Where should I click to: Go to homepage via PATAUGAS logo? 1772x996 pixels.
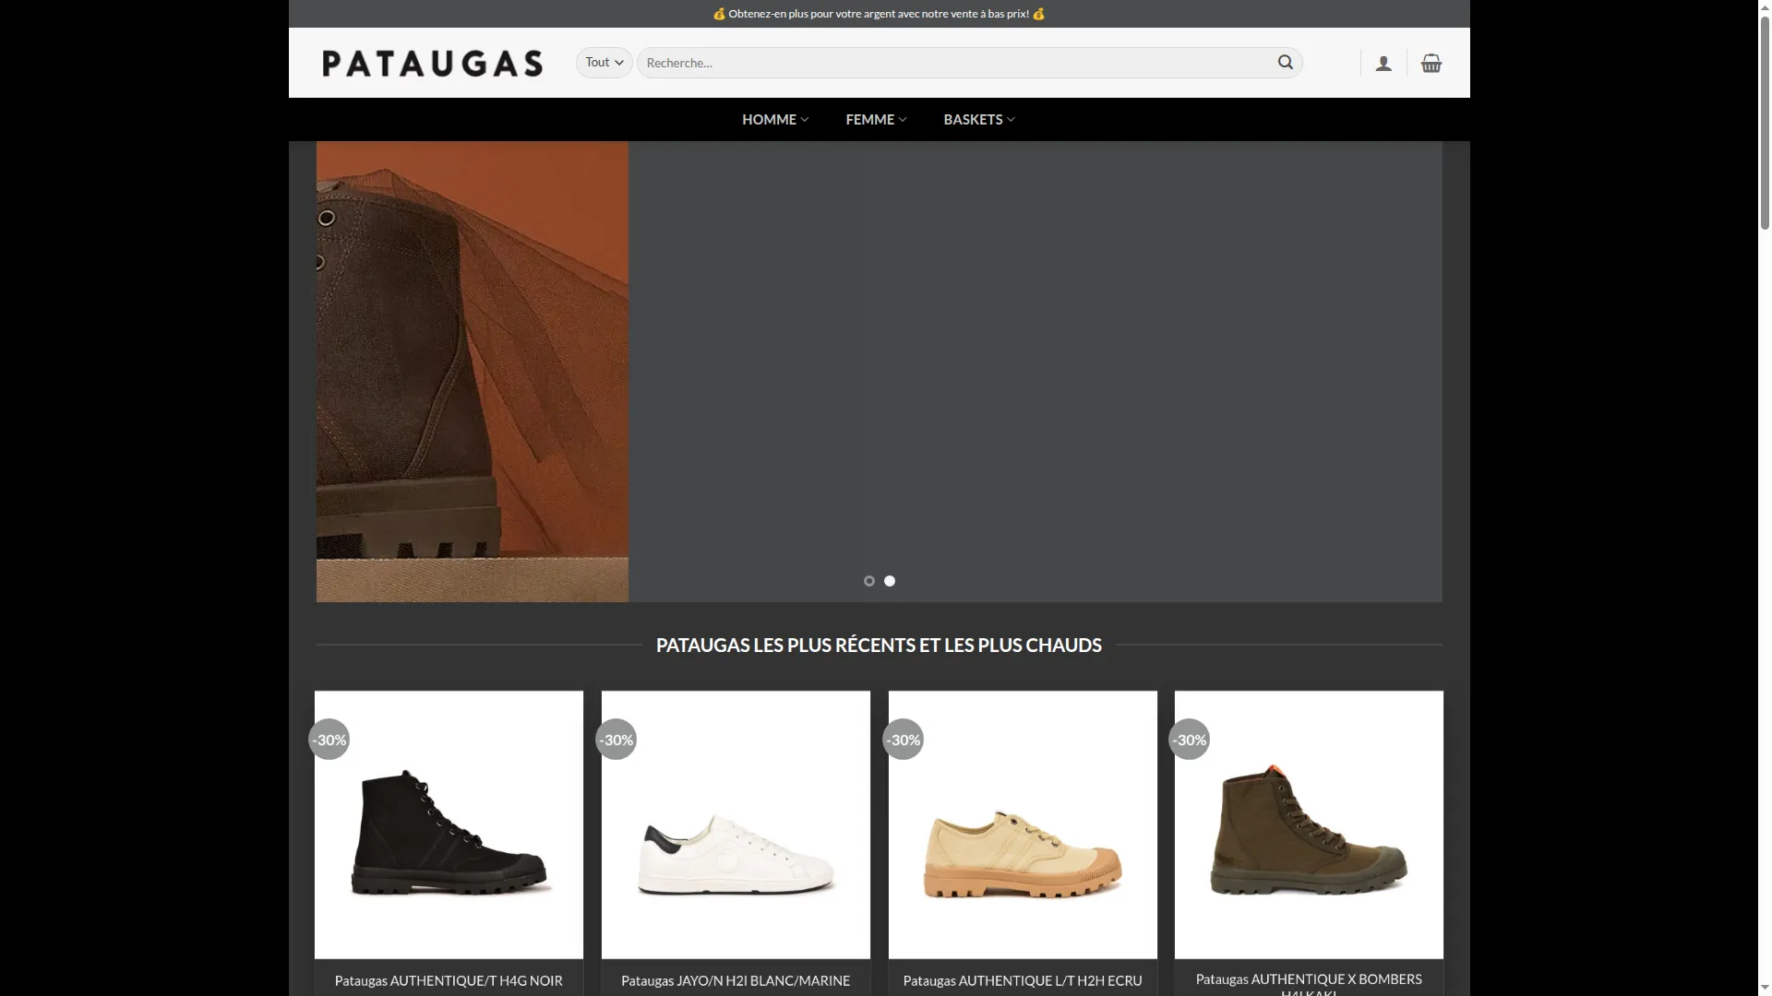[x=432, y=63]
